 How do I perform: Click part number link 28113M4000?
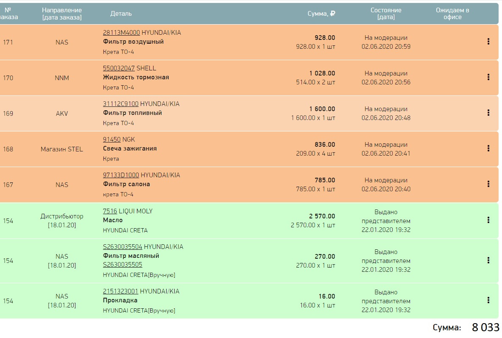click(x=121, y=33)
